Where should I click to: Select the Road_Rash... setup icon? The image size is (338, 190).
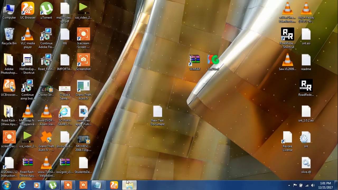[x=46, y=63]
